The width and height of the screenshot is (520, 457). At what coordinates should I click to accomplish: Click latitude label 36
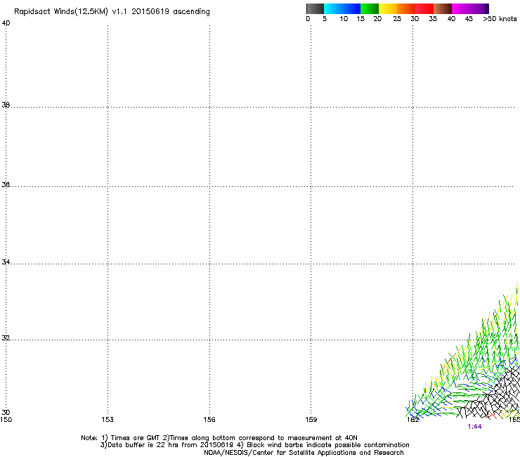tap(6, 184)
